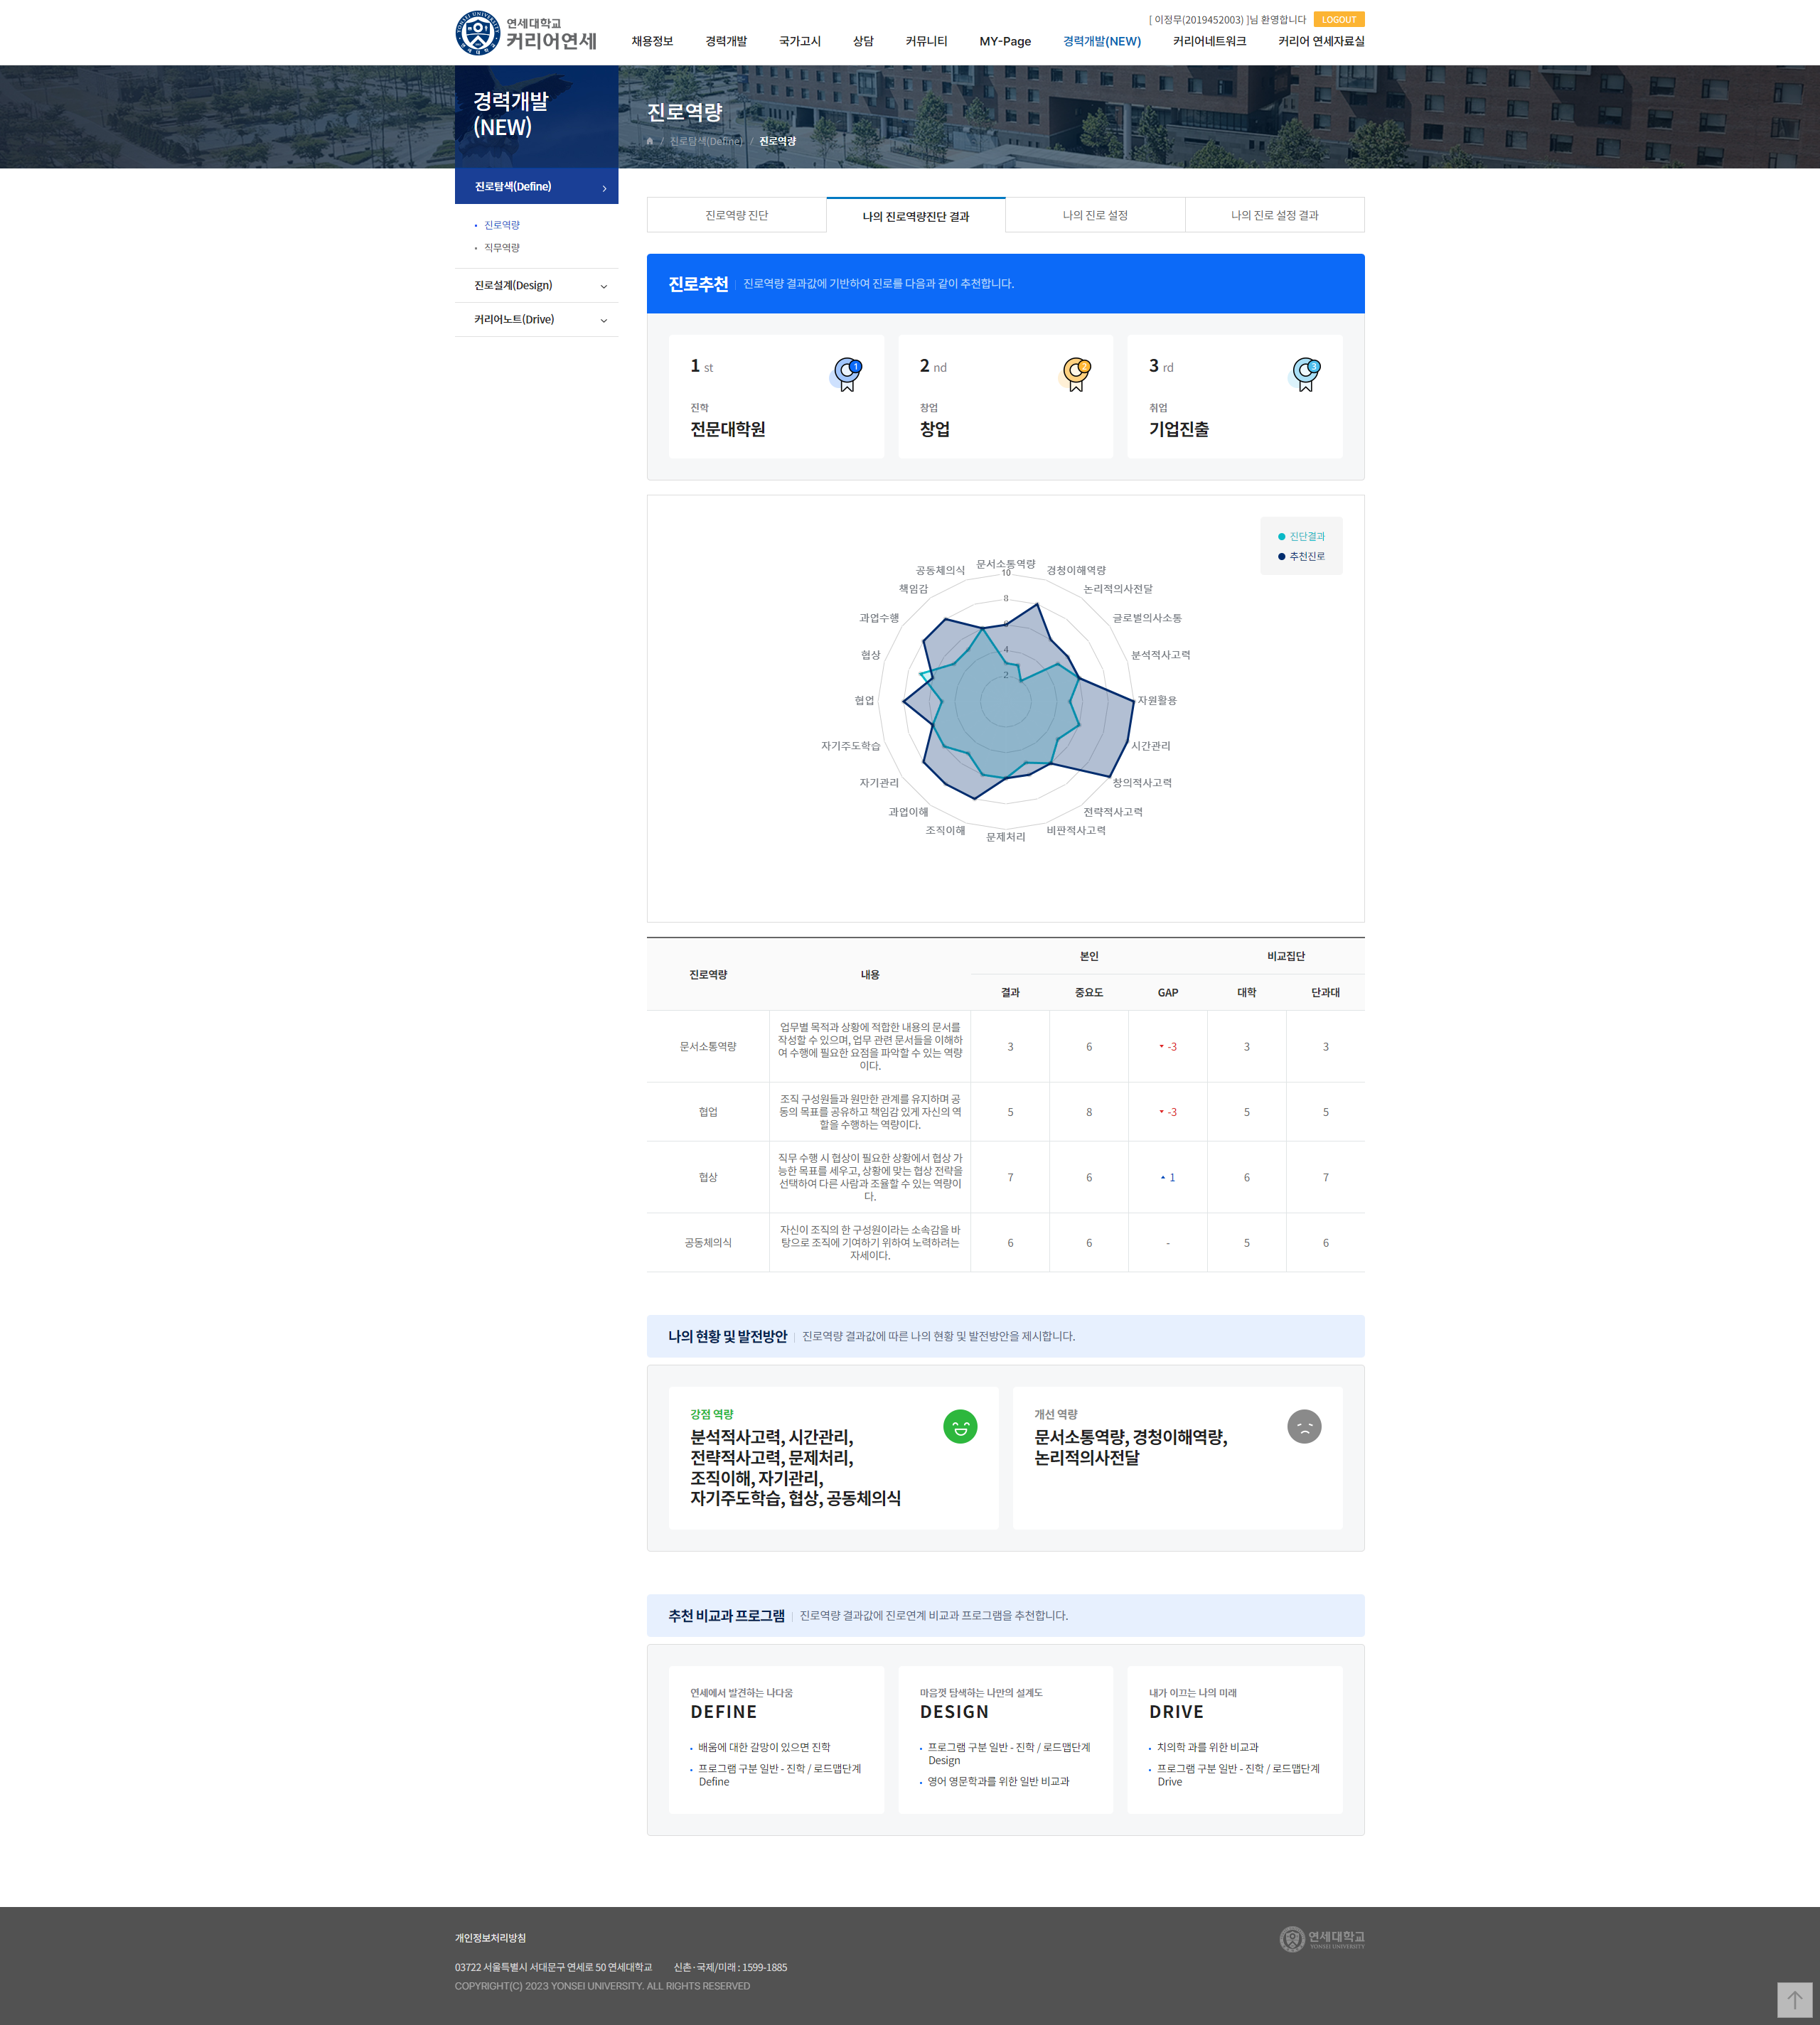Click the 3rd place medal icon
The width and height of the screenshot is (1820, 2025).
[x=1305, y=374]
